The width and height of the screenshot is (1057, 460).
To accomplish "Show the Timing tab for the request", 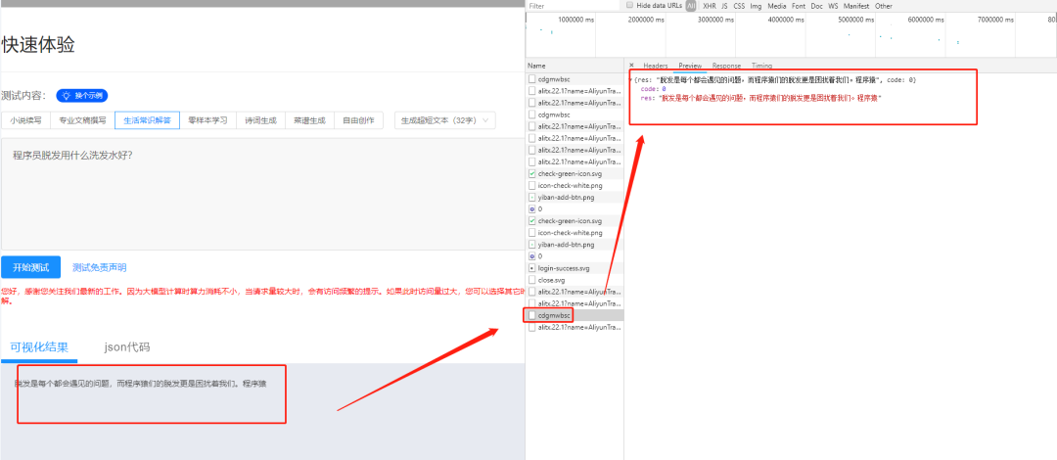I will coord(761,66).
